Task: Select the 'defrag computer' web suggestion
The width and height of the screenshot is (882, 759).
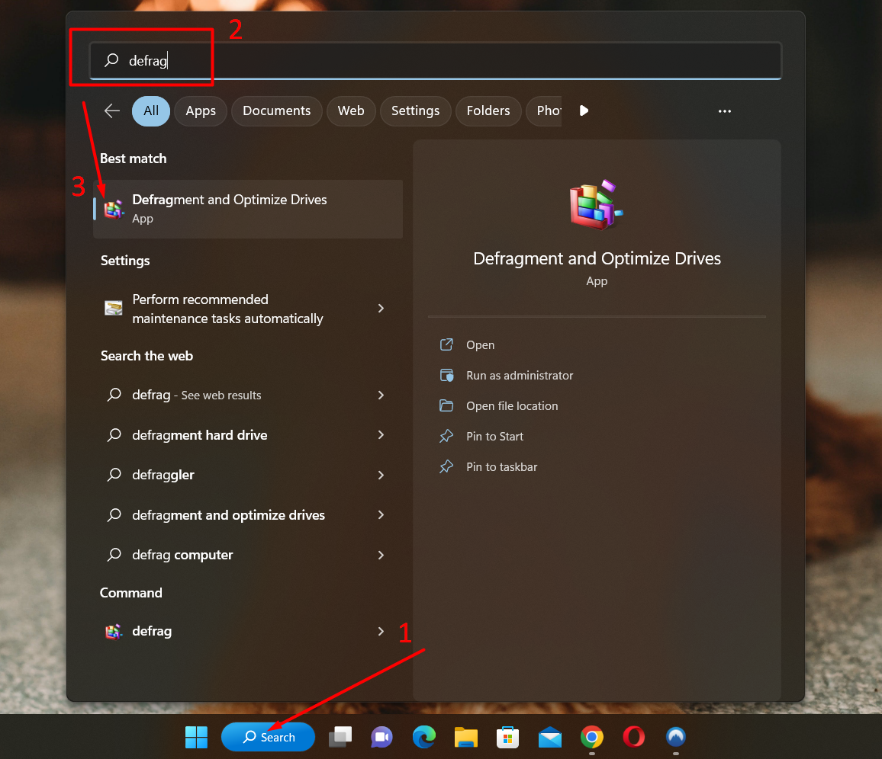Action: coord(182,555)
